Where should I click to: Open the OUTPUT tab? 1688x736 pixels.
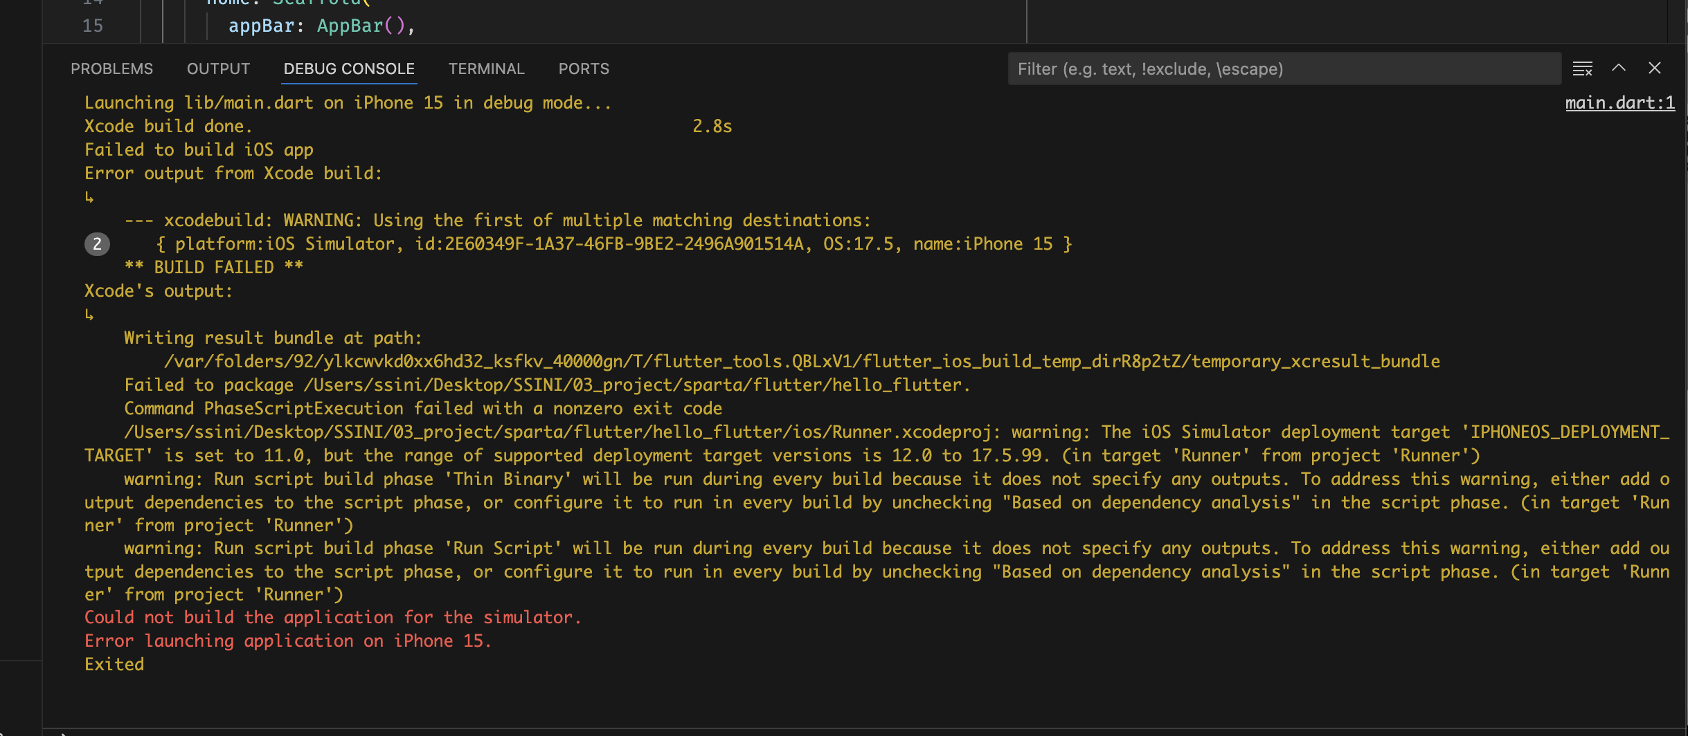(218, 68)
